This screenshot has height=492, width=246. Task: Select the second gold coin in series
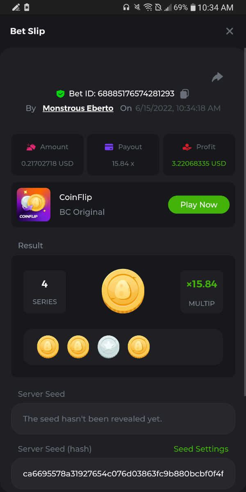click(78, 347)
